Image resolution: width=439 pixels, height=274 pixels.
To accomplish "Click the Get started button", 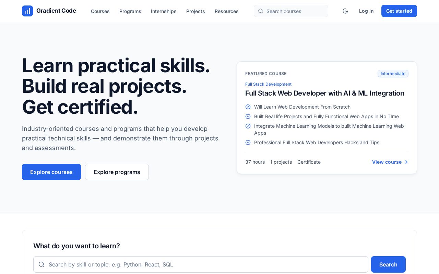I will click(x=399, y=11).
